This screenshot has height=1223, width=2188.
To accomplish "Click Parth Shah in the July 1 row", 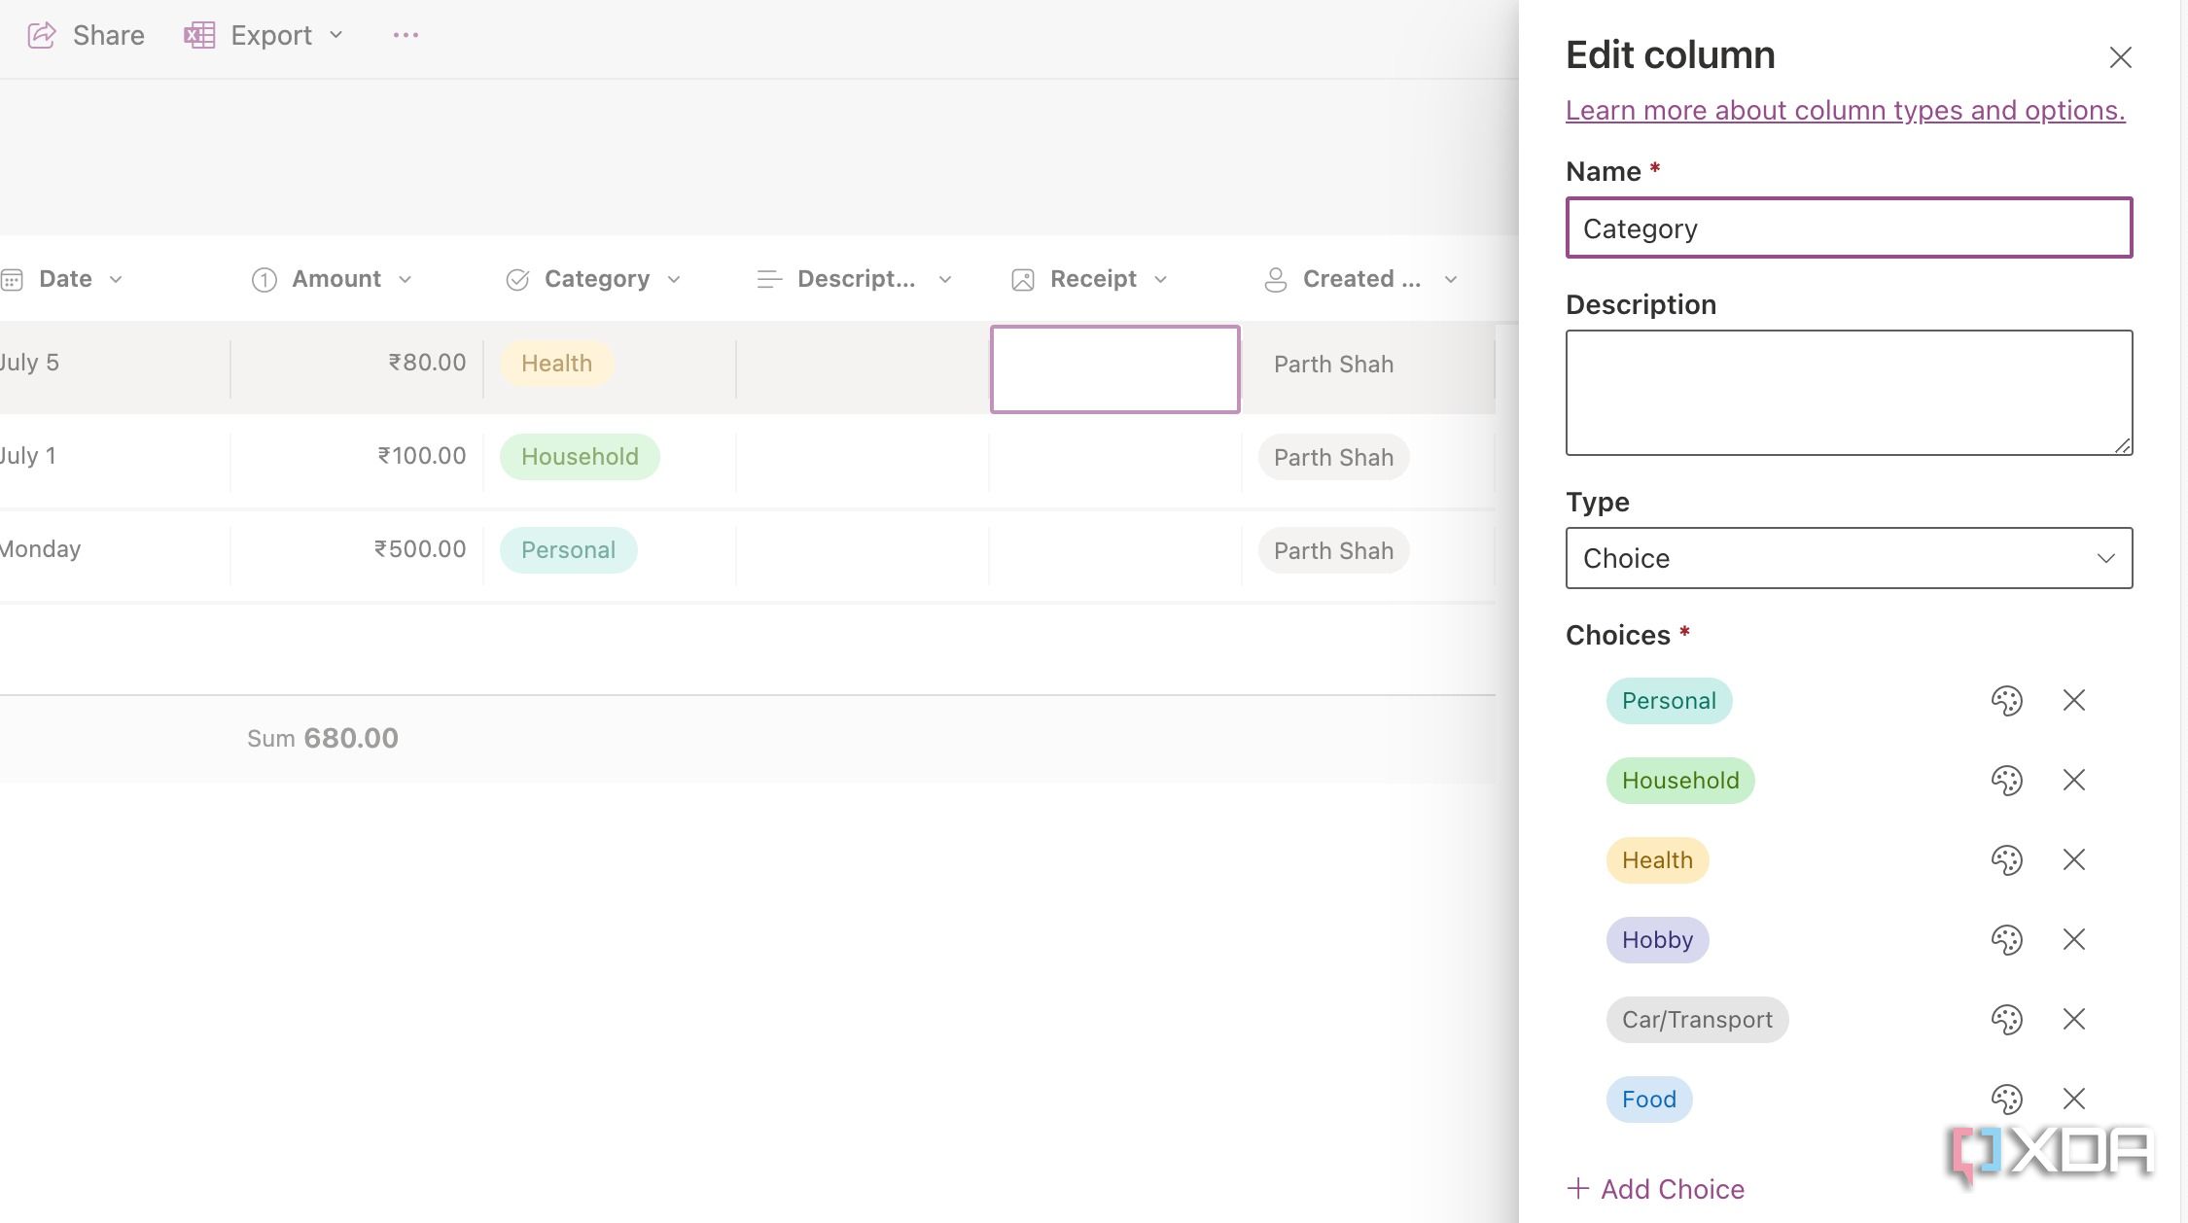I will tap(1333, 457).
